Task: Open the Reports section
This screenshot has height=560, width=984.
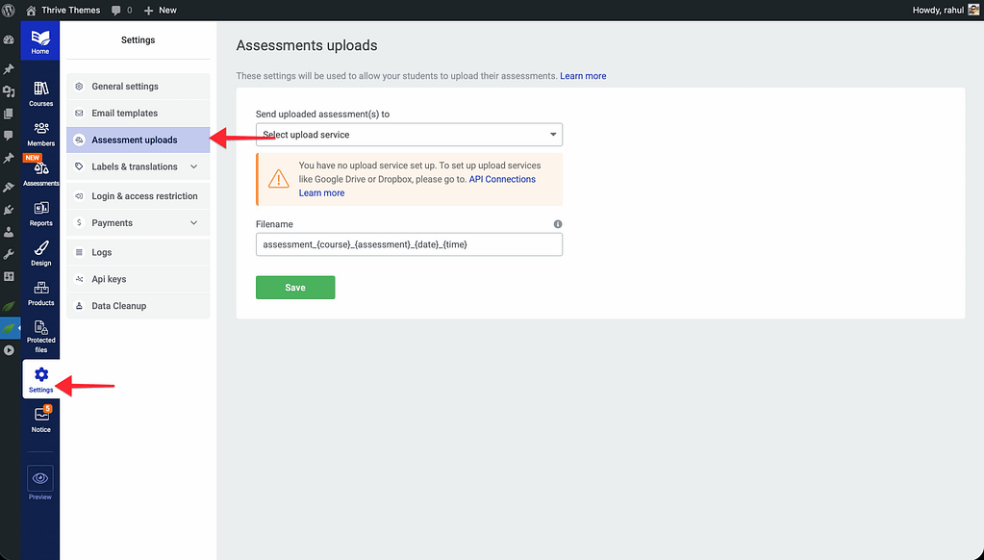Action: [40, 213]
